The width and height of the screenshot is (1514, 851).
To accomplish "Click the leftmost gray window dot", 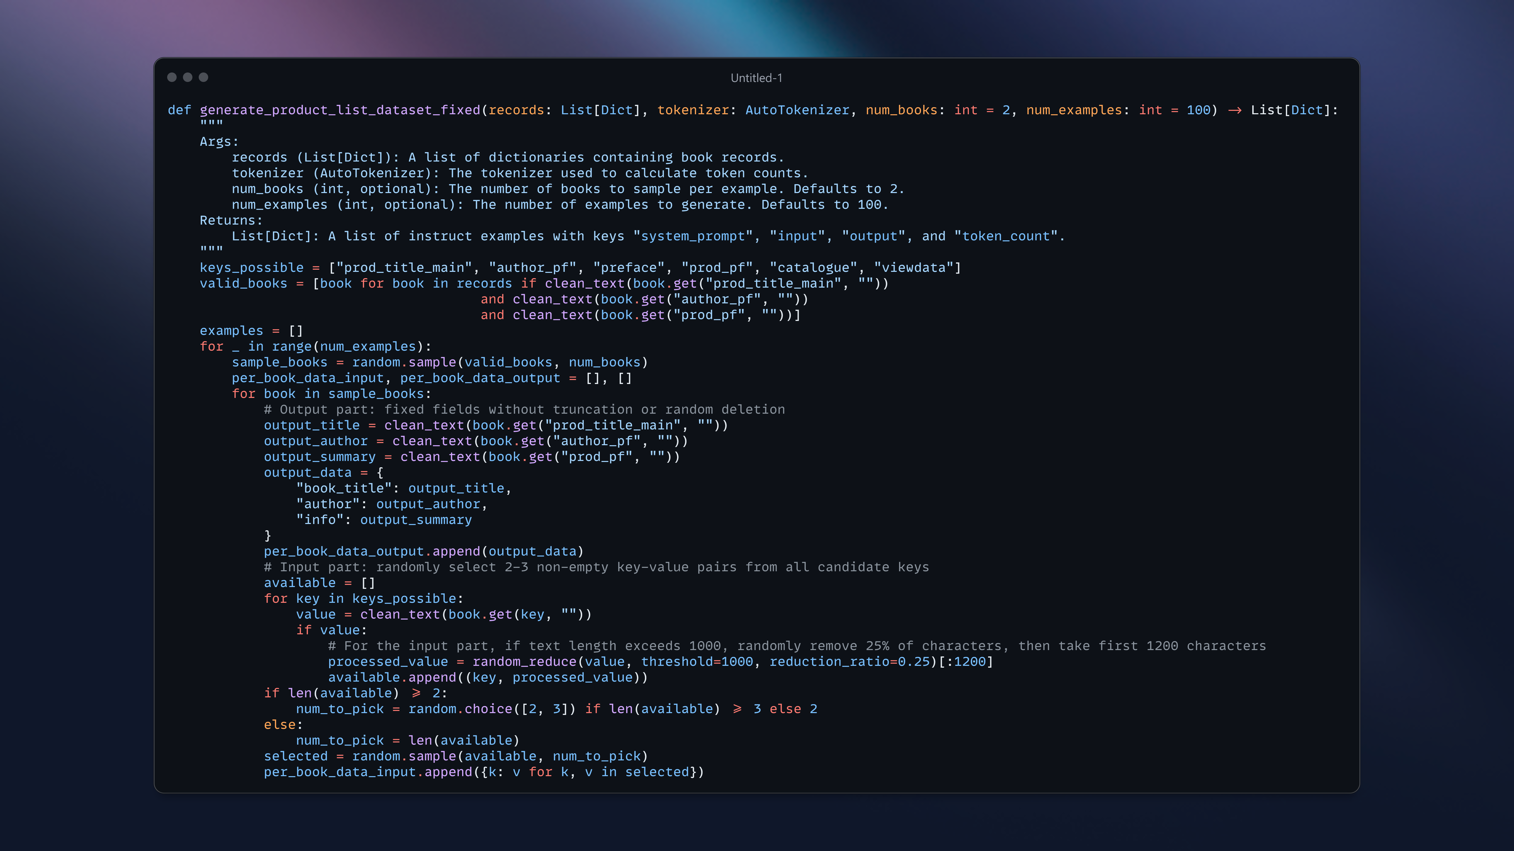I will coord(172,77).
